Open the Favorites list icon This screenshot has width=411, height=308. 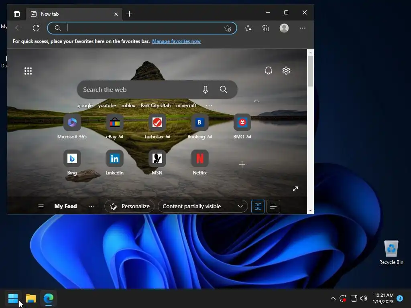pyautogui.click(x=248, y=28)
